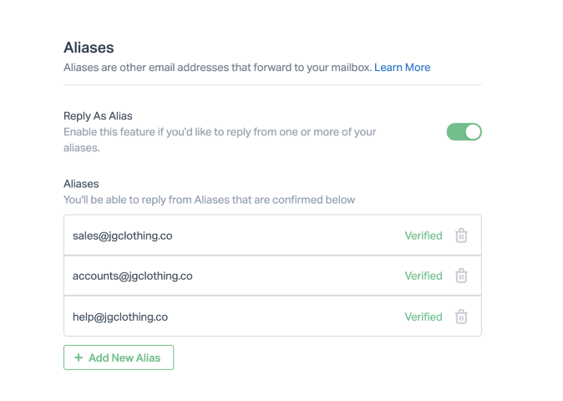This screenshot has height=401, width=563.
Task: Click the forwarding description under Aliases heading
Action: click(217, 67)
